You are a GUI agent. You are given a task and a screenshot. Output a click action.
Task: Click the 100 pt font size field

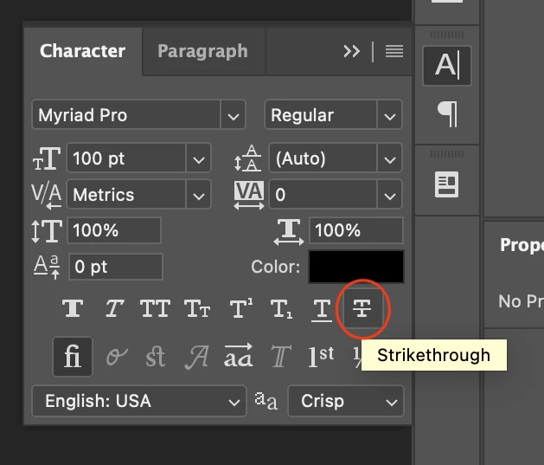click(x=126, y=158)
